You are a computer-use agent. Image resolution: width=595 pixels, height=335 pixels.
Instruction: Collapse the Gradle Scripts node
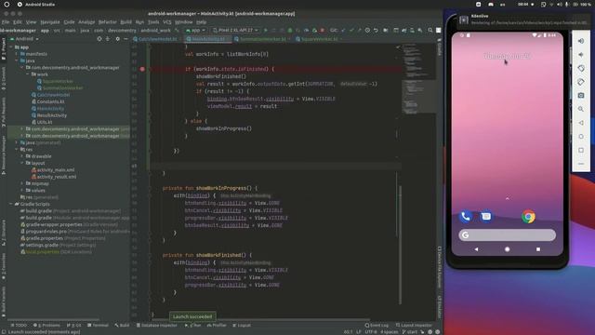(11, 204)
